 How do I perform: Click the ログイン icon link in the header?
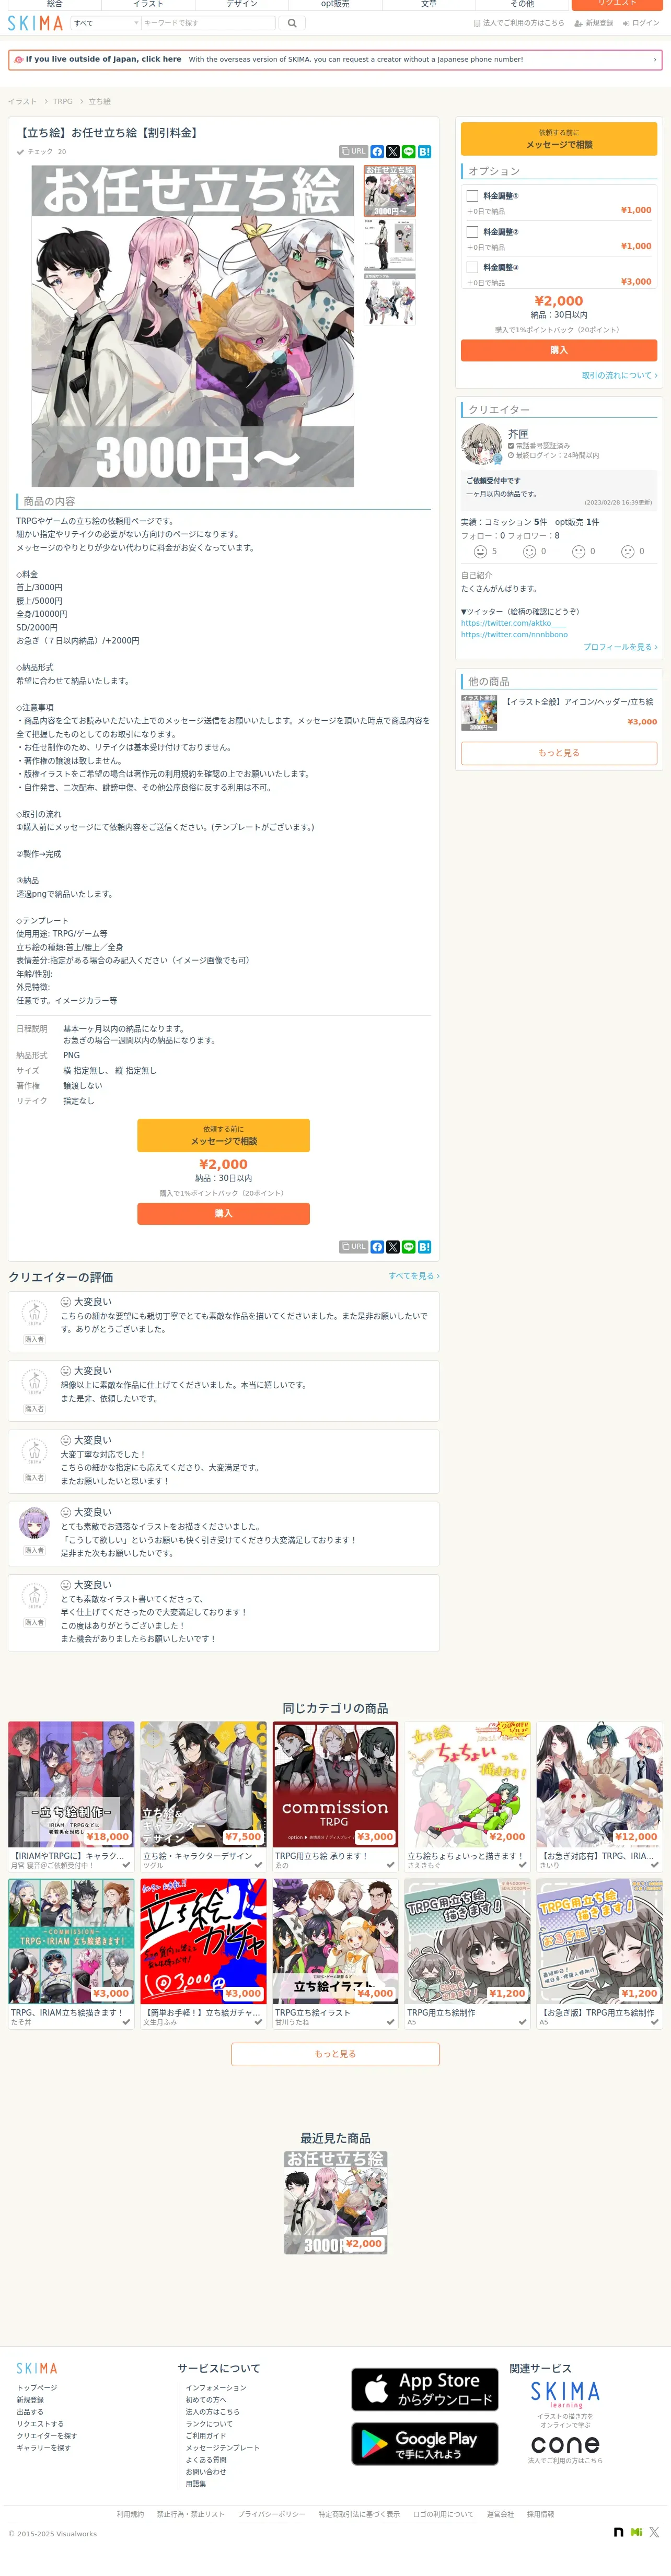640,23
